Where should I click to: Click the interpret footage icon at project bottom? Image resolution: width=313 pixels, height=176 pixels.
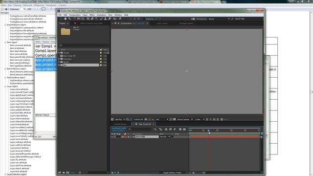point(60,173)
